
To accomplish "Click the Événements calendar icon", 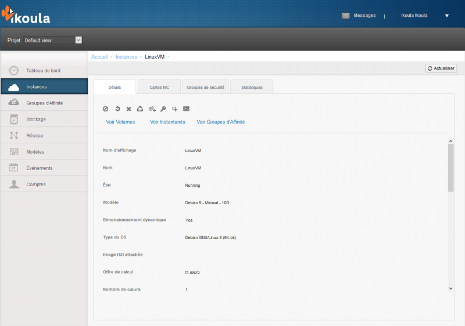I will [x=13, y=167].
